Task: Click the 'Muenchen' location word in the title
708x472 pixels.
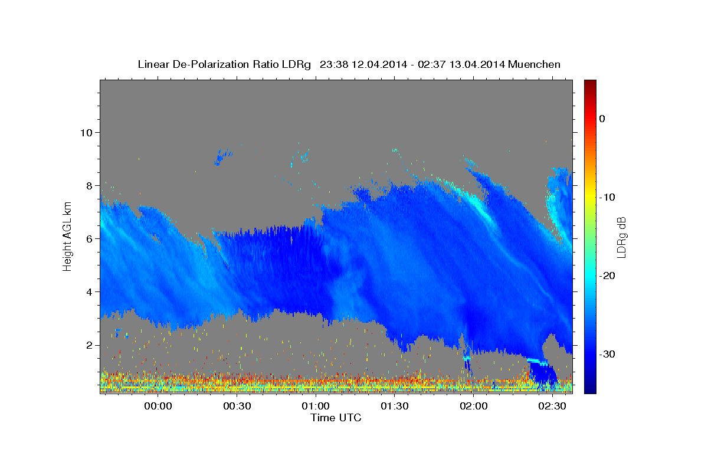Action: pyautogui.click(x=535, y=64)
